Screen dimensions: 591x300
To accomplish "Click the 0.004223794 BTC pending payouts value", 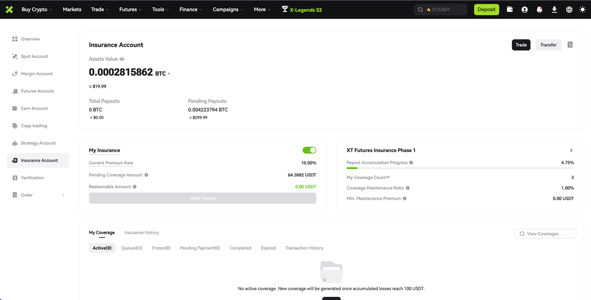I will [x=208, y=110].
